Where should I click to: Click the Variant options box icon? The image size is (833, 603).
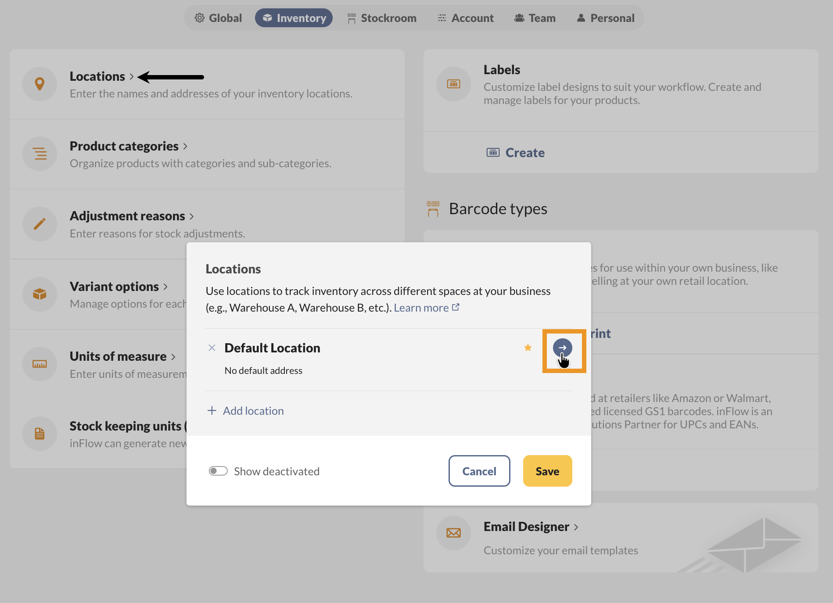click(x=39, y=294)
